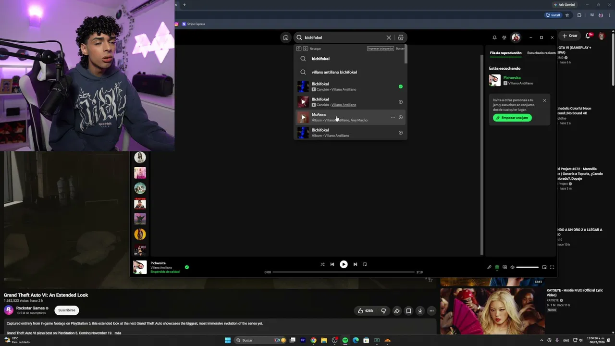This screenshot has width=615, height=346.
Task: Play the current Spotify track
Action: click(344, 264)
